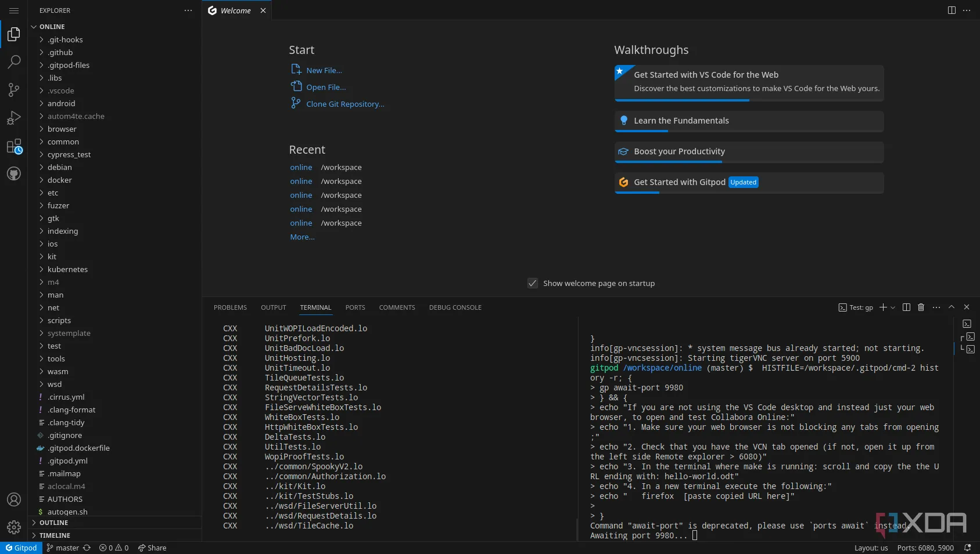Viewport: 980px width, 554px height.
Task: Uncheck Show welcome page on startup
Action: 533,283
